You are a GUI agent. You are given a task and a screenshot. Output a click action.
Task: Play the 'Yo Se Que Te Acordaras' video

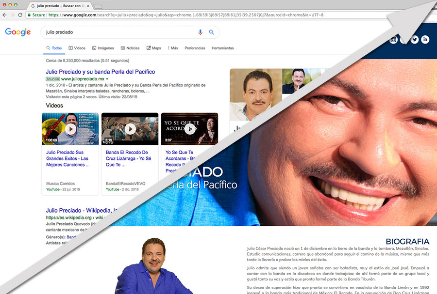pyautogui.click(x=190, y=129)
